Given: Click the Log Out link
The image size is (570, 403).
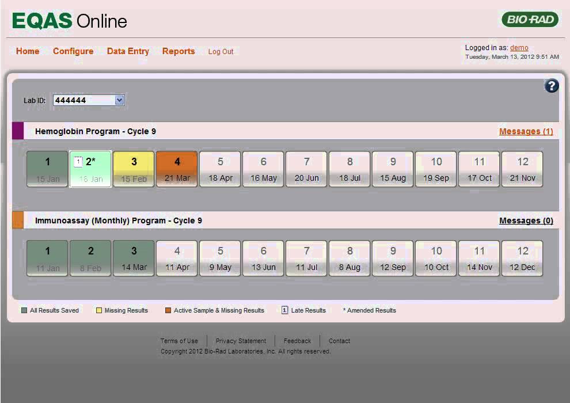Looking at the screenshot, I should point(221,52).
